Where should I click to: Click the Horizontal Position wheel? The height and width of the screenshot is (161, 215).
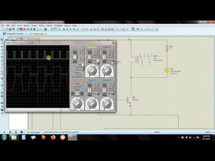[x=77, y=93]
